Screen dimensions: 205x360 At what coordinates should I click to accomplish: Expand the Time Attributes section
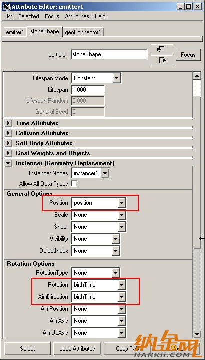[x=8, y=123]
